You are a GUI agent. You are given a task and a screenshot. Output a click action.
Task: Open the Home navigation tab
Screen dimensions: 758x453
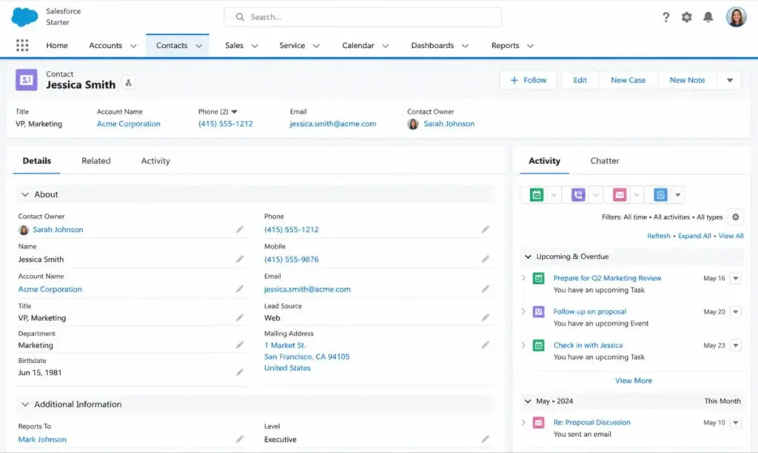[57, 45]
